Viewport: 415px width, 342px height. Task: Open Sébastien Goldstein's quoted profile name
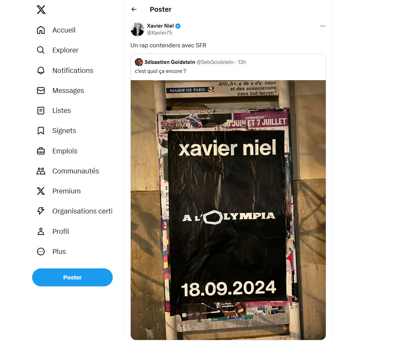(170, 62)
